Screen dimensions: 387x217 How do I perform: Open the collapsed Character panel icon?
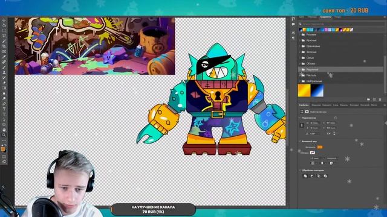coord(293,33)
